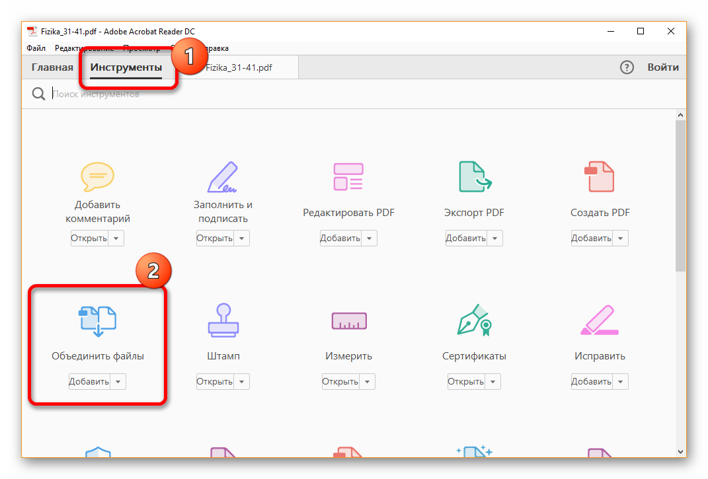This screenshot has width=708, height=479.
Task: Click Открыть under Добавить комментарий
Action: click(89, 239)
